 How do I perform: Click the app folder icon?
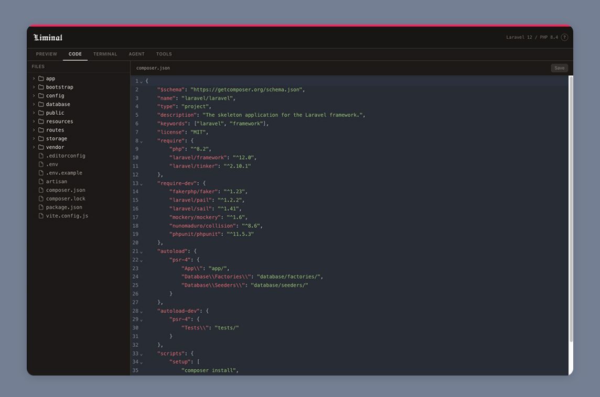(x=41, y=79)
